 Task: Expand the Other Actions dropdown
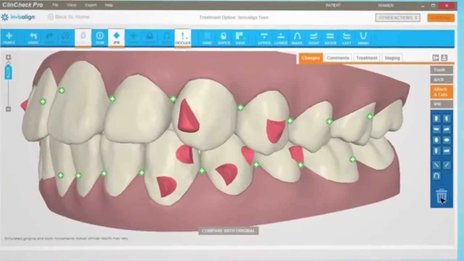point(398,17)
